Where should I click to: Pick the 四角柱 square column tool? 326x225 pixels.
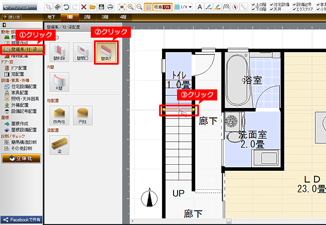pyautogui.click(x=60, y=115)
